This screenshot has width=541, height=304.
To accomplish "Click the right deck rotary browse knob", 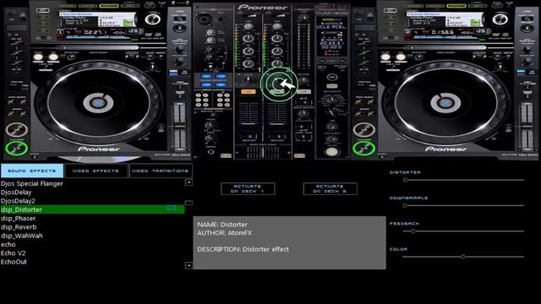I will [500, 19].
